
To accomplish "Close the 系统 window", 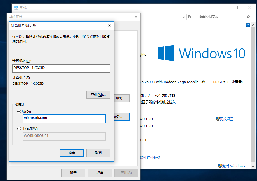I will click(x=249, y=8).
